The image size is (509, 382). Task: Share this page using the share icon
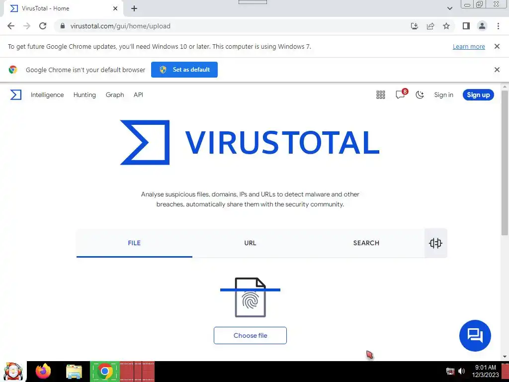pos(430,26)
